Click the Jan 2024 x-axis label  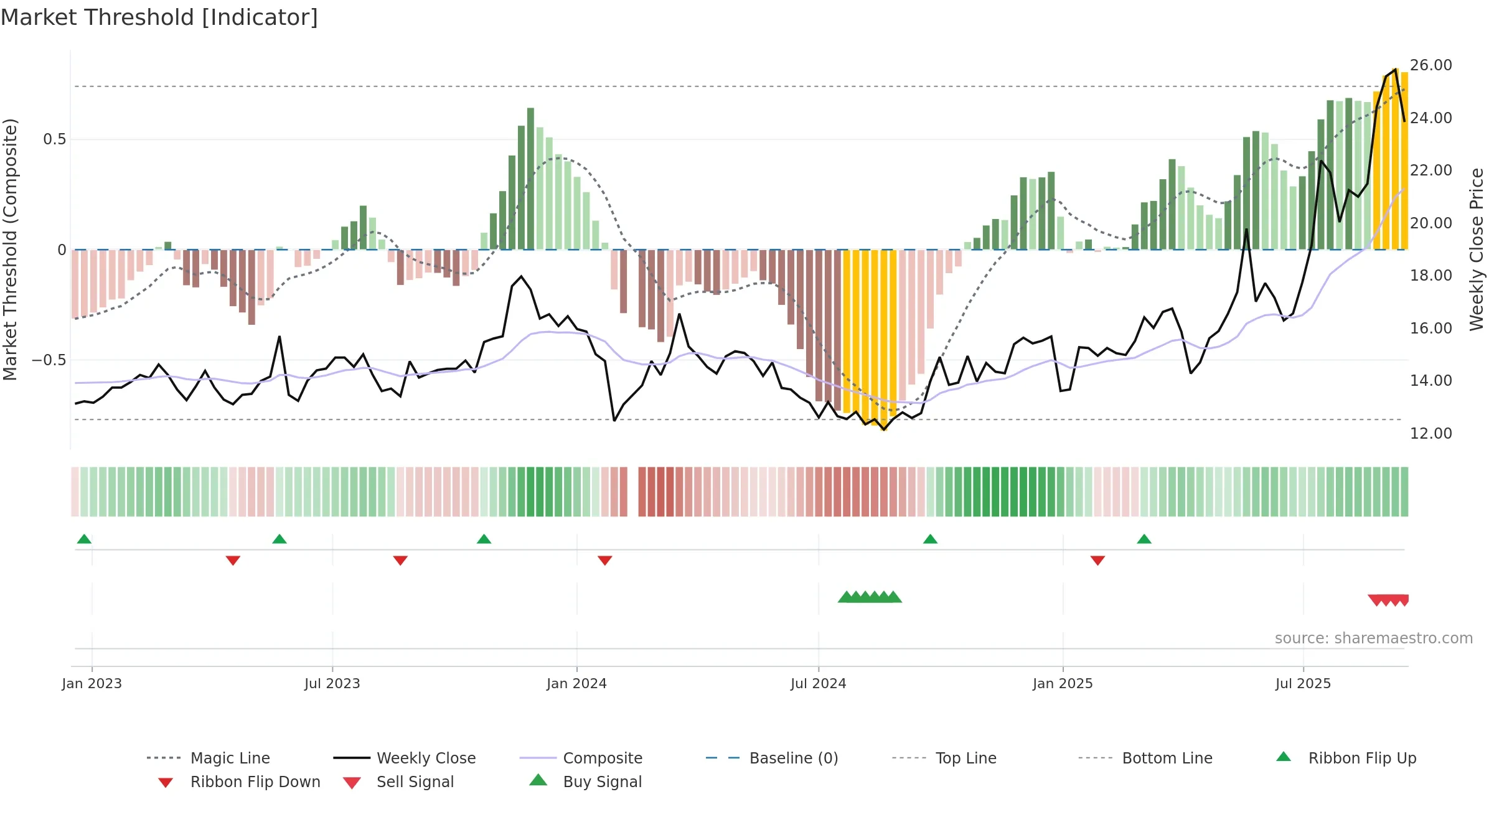pos(576,683)
